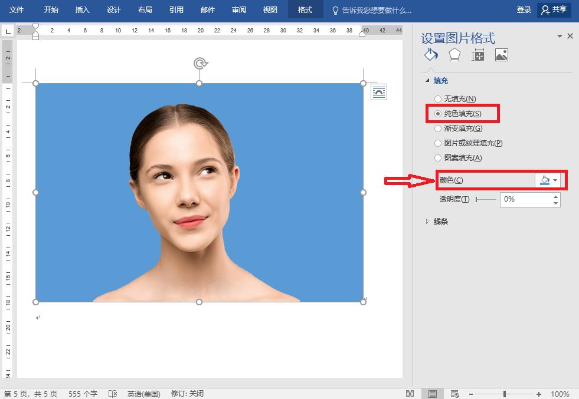Image resolution: width=579 pixels, height=399 pixels.
Task: Choose the 渐变填充 fill option
Action: pos(438,128)
